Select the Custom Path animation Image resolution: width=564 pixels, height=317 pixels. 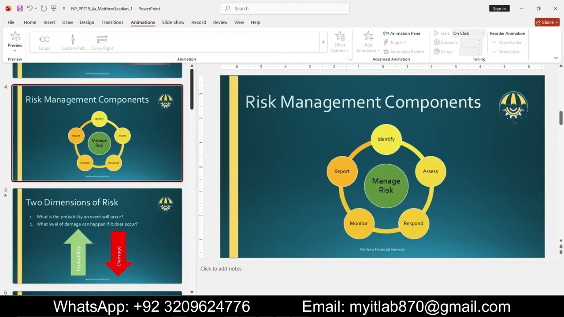pos(73,42)
